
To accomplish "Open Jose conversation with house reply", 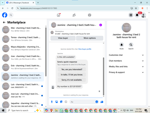I will pos(22,58).
